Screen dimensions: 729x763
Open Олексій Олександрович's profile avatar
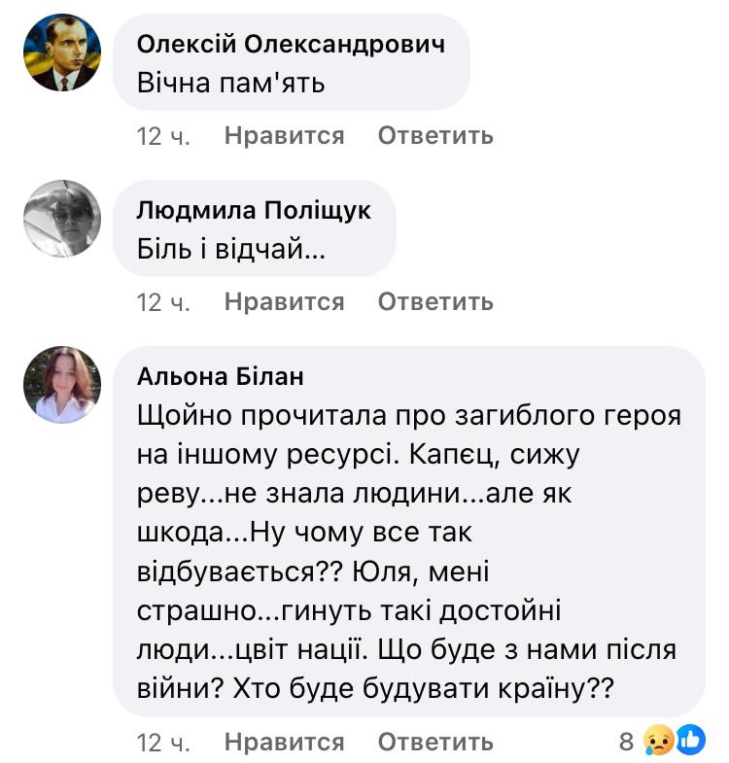pyautogui.click(x=62, y=53)
